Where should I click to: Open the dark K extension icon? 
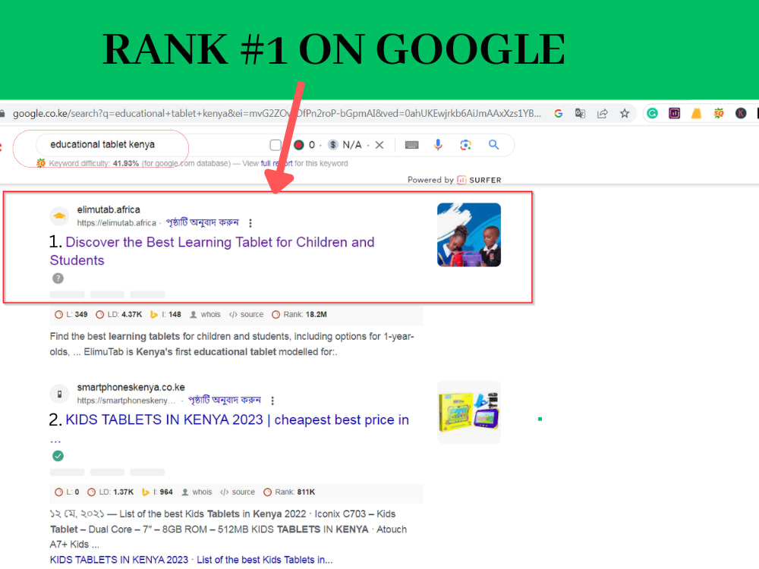click(x=741, y=114)
